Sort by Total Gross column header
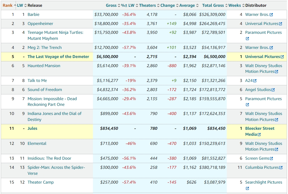The height and width of the screenshot is (194, 288). pyautogui.click(x=213, y=5)
